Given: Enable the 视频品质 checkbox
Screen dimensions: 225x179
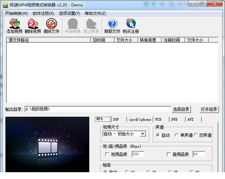Looking at the screenshot, I should pos(107,154).
